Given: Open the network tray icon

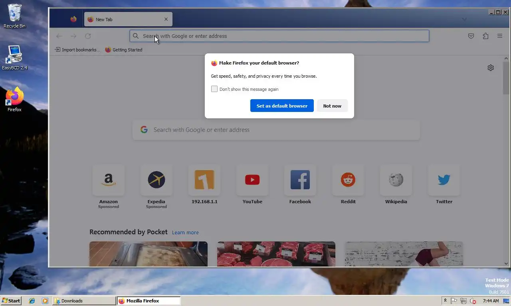Looking at the screenshot, I should pos(463,301).
